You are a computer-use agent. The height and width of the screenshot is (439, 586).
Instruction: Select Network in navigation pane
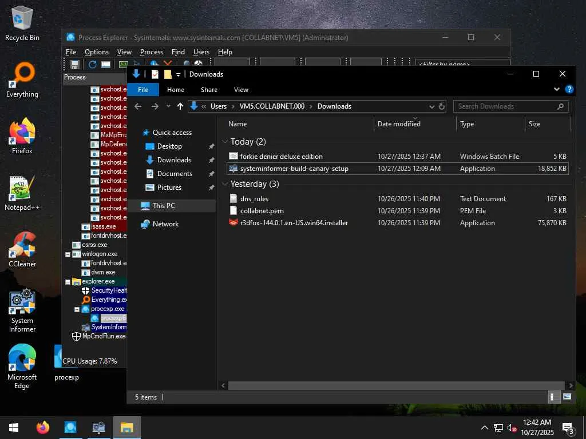click(x=165, y=224)
